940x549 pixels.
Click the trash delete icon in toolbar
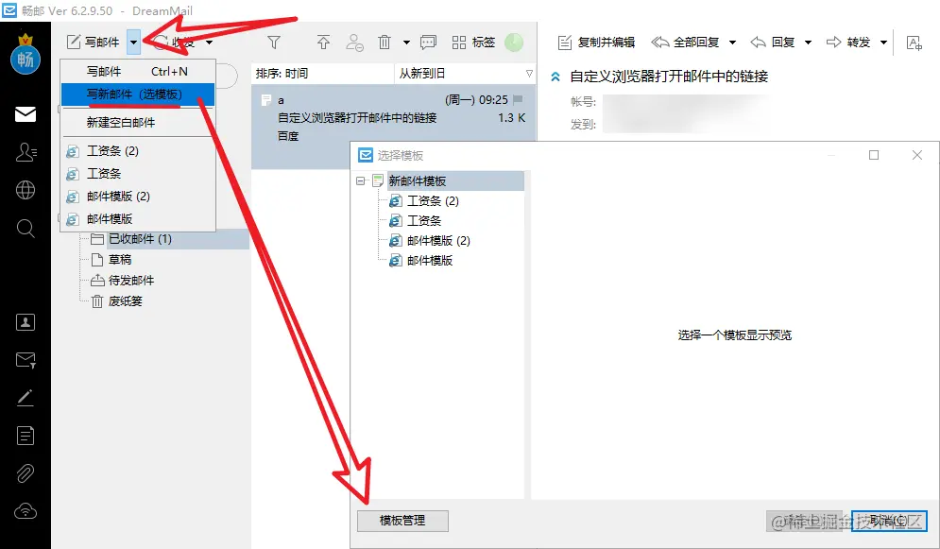click(385, 42)
